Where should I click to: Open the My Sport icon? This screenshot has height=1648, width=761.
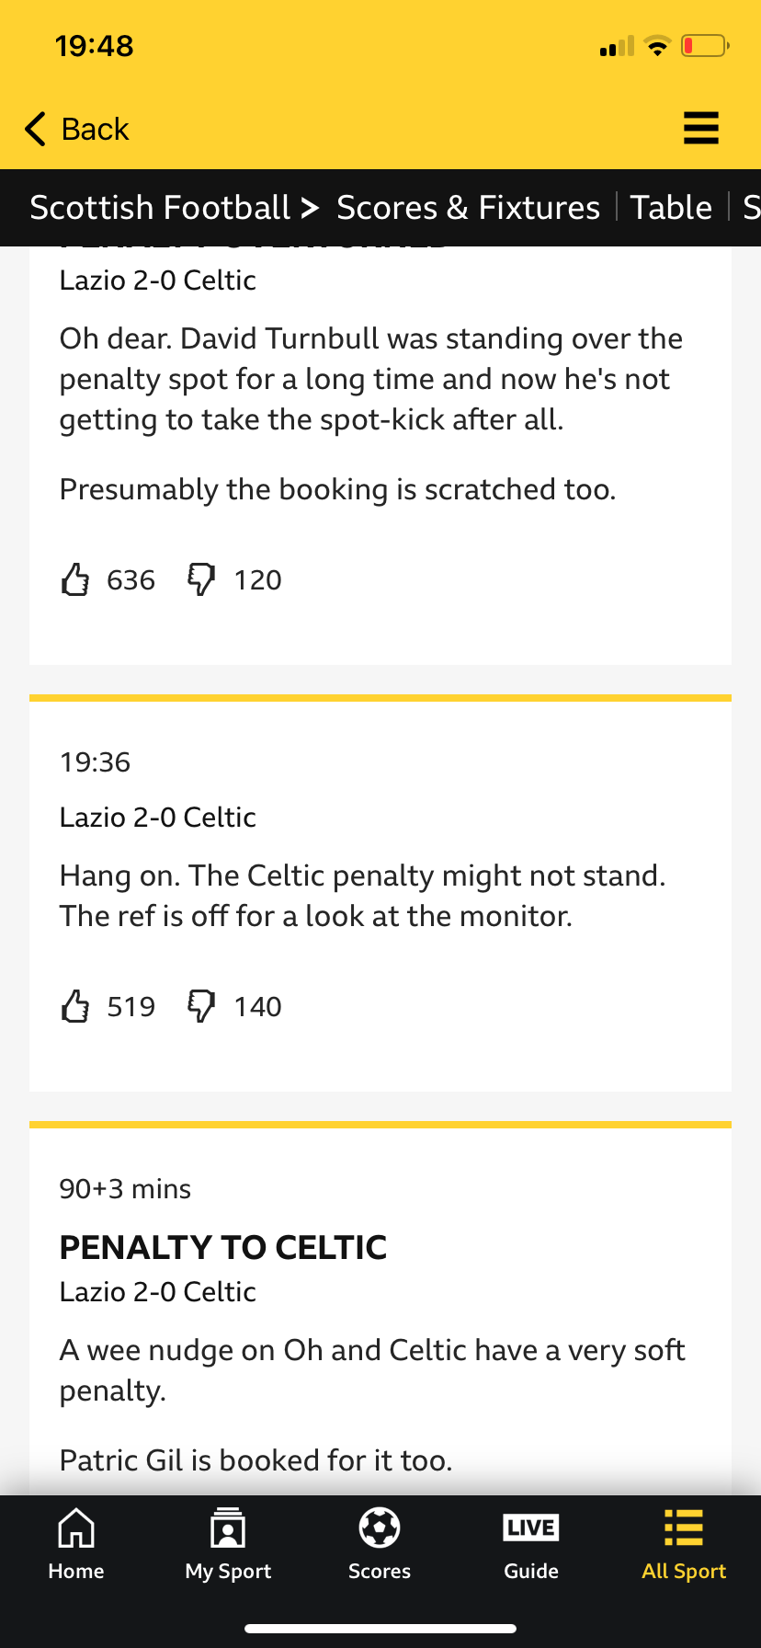tap(228, 1528)
